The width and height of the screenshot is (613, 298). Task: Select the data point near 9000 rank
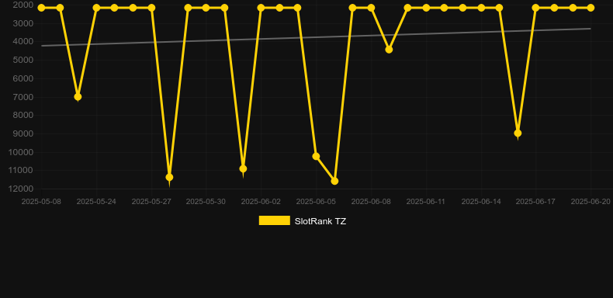coord(518,133)
